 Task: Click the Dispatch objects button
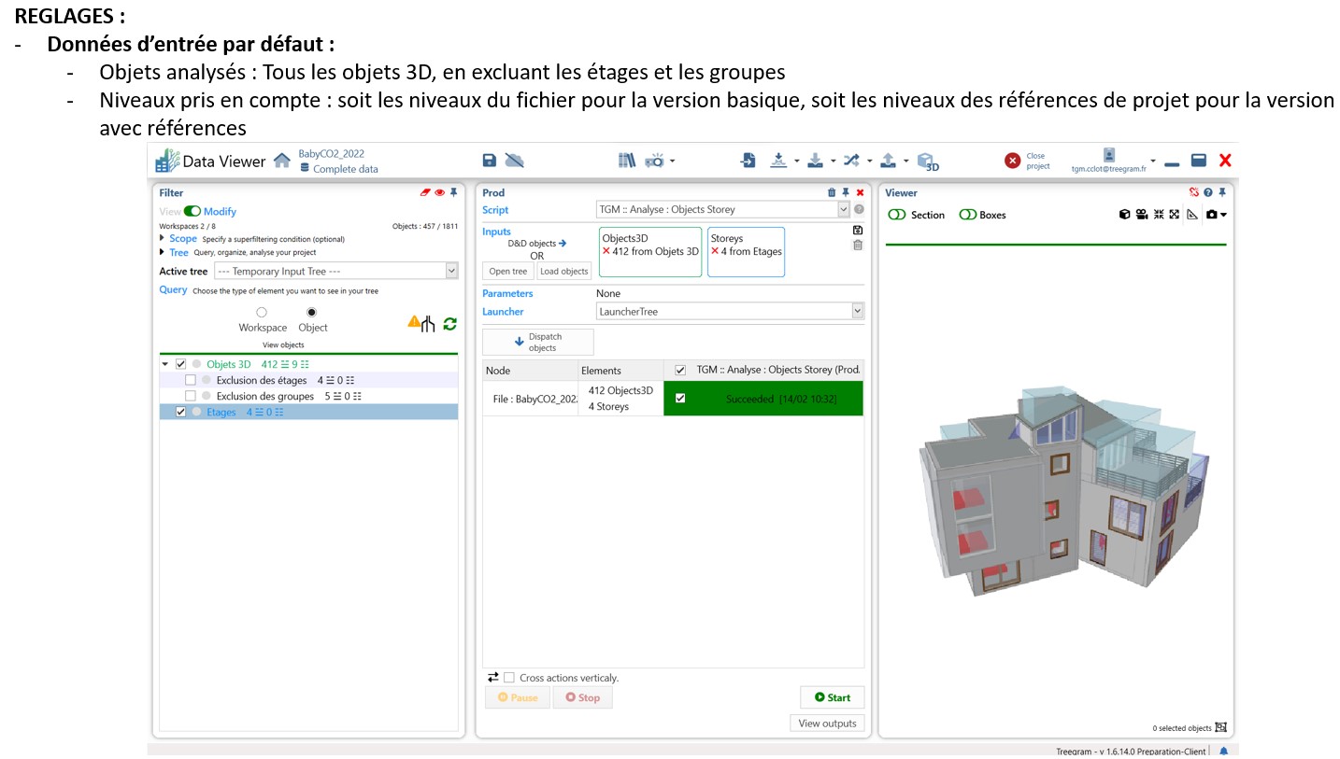[537, 343]
